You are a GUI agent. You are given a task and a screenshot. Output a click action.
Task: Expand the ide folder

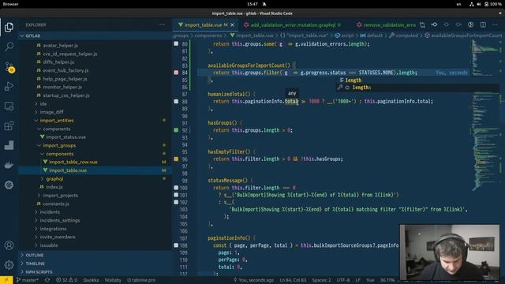click(95, 103)
